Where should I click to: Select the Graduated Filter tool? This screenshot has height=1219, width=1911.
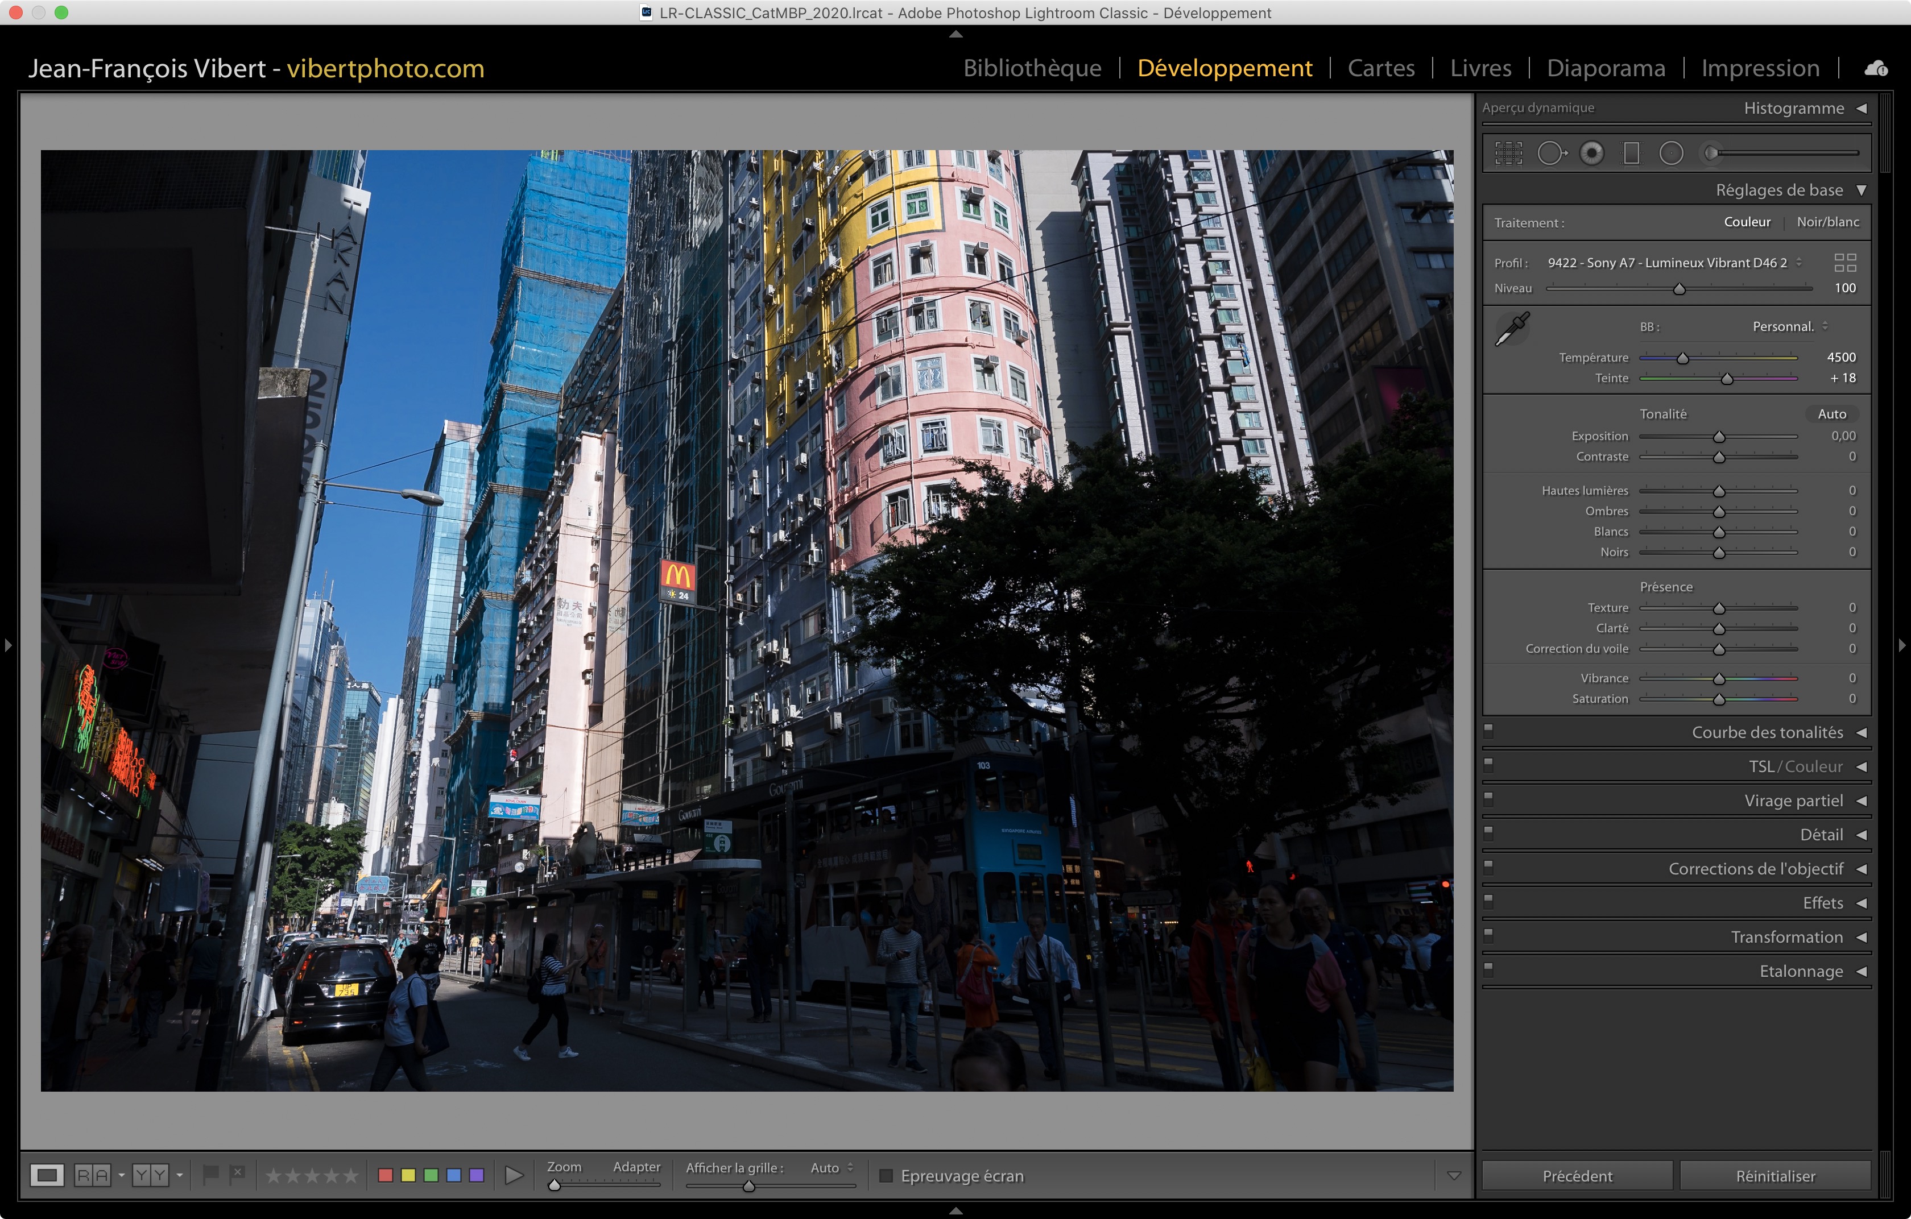coord(1632,153)
